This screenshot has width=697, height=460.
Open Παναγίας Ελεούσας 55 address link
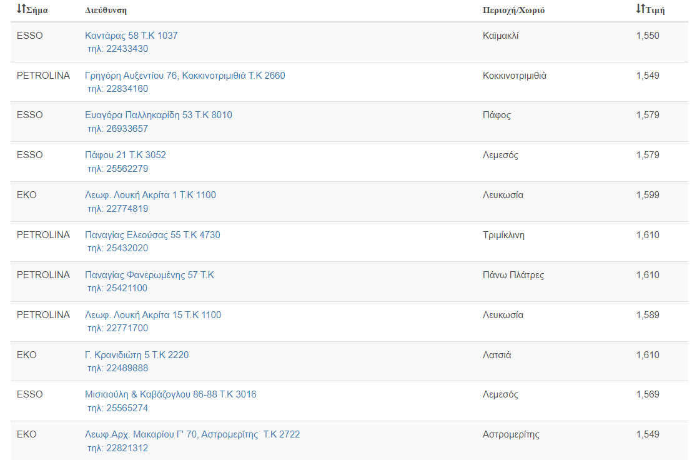152,235
